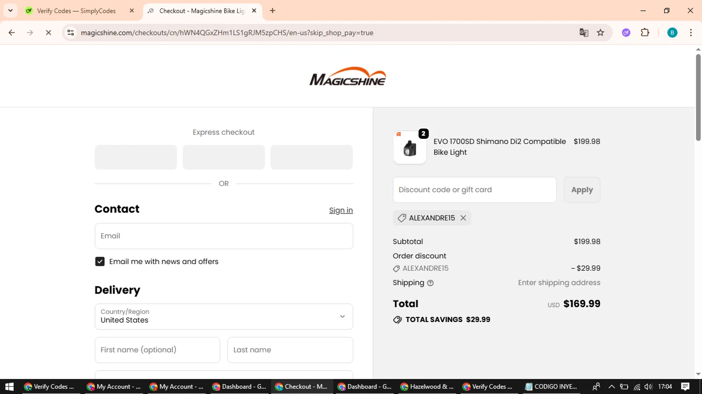
Task: Uncheck Email me with news and offers
Action: click(100, 261)
